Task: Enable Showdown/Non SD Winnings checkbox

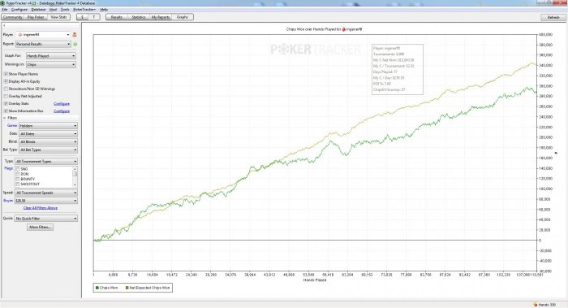Action: click(6, 89)
